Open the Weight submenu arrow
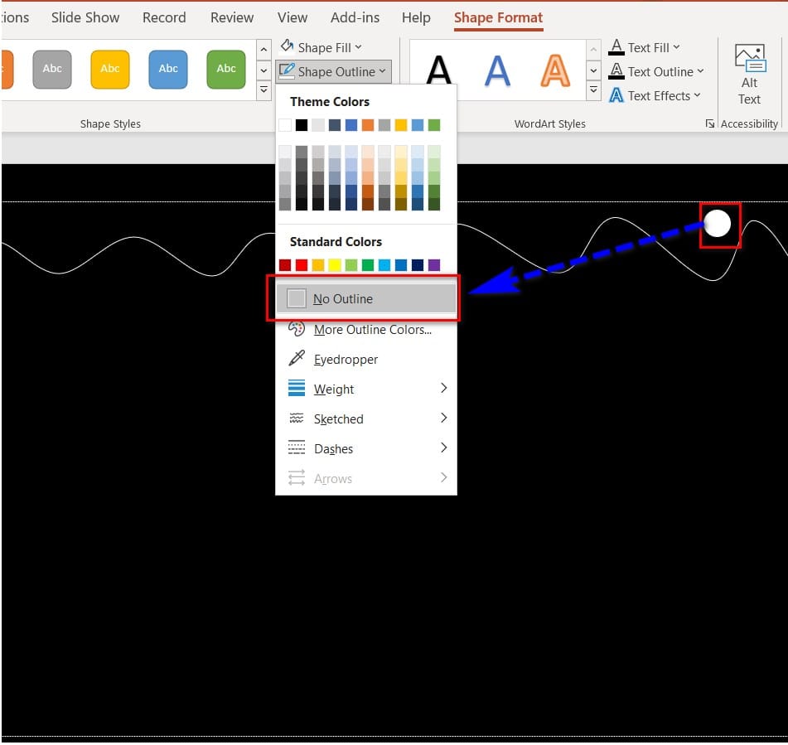 (444, 388)
